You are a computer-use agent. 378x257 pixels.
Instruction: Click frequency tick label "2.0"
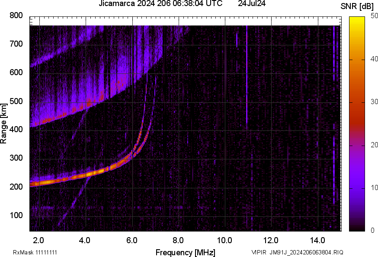[x=38, y=240]
